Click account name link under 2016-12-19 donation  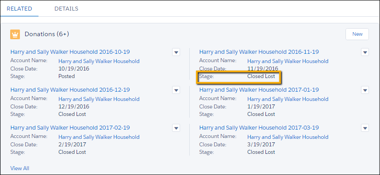(99, 99)
